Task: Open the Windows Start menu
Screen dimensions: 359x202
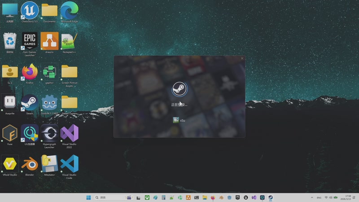Action: tap(88, 198)
